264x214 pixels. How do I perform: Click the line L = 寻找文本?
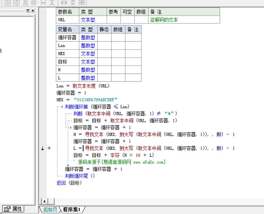pyautogui.click(x=154, y=148)
